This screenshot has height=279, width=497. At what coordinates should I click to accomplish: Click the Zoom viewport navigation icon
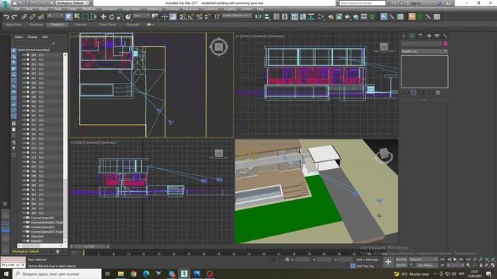tap(474, 260)
